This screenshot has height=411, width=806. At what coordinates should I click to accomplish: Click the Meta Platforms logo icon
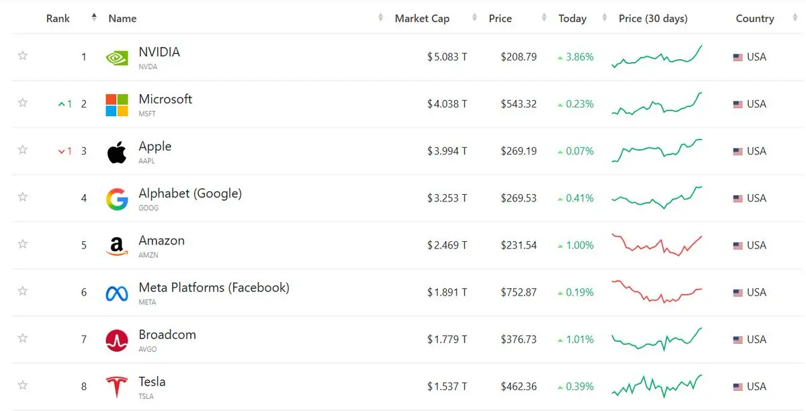(117, 293)
